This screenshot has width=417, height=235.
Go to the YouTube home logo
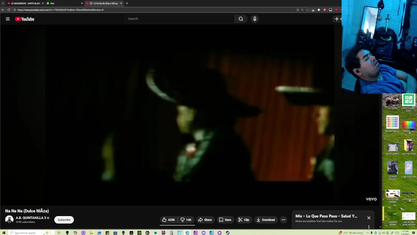pyautogui.click(x=24, y=19)
